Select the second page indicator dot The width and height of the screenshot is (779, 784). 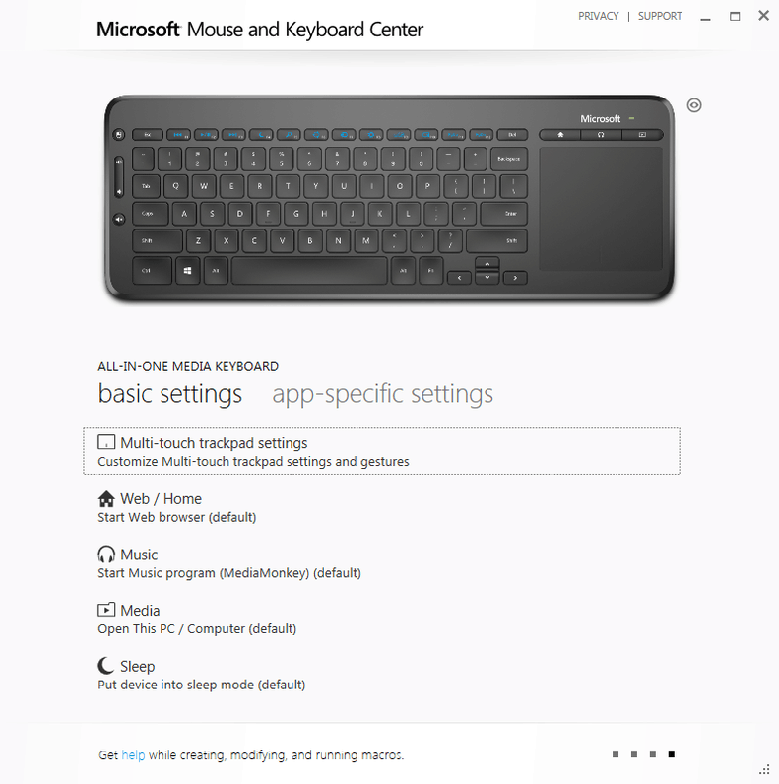coord(634,754)
